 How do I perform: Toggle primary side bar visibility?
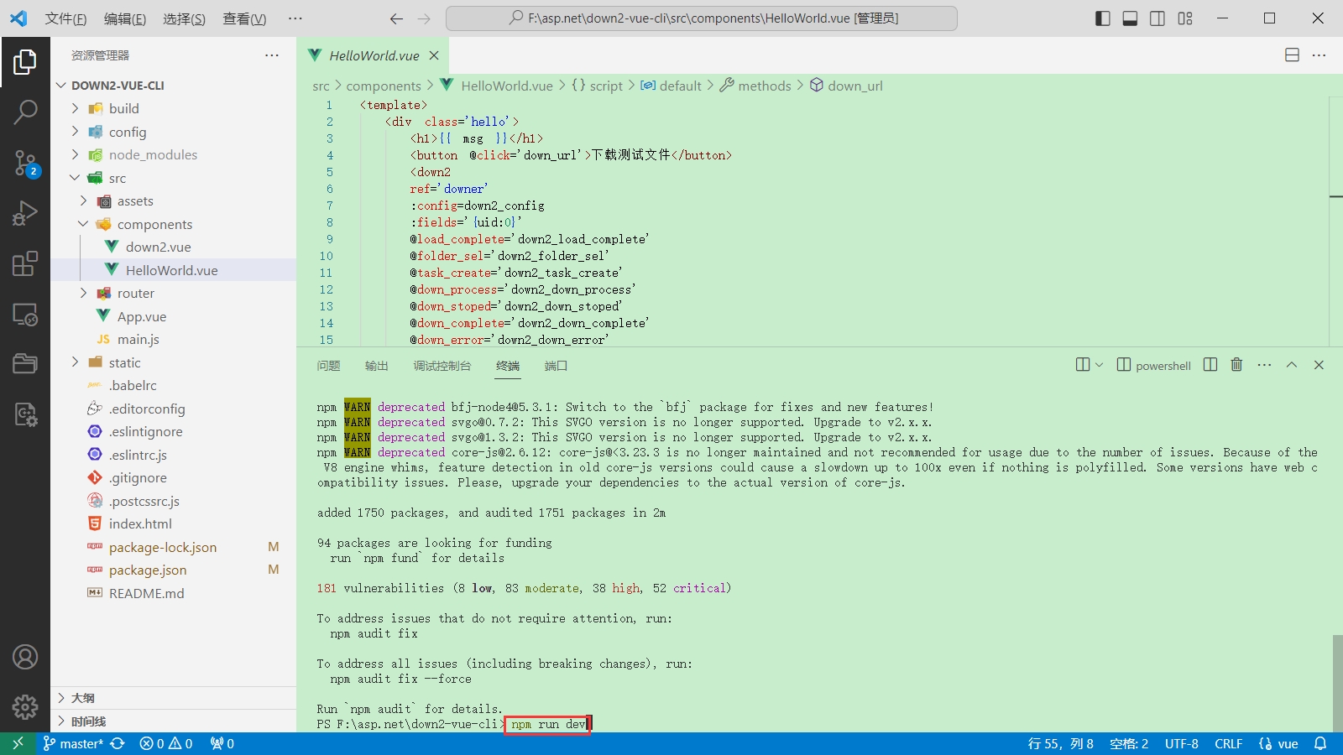pos(1103,18)
